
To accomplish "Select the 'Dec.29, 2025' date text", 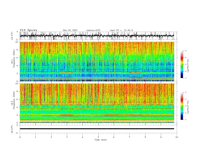I will 70,30.
